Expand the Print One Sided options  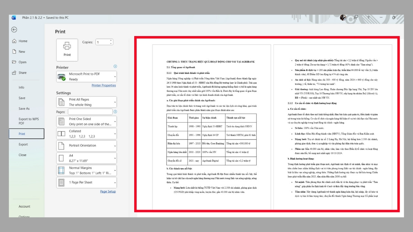click(86, 122)
